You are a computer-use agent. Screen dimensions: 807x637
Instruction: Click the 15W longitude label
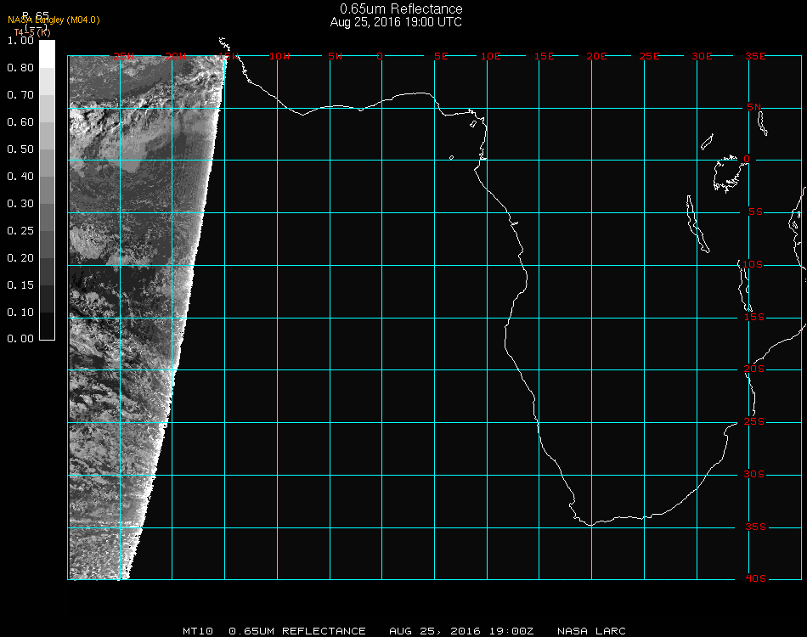tap(228, 56)
